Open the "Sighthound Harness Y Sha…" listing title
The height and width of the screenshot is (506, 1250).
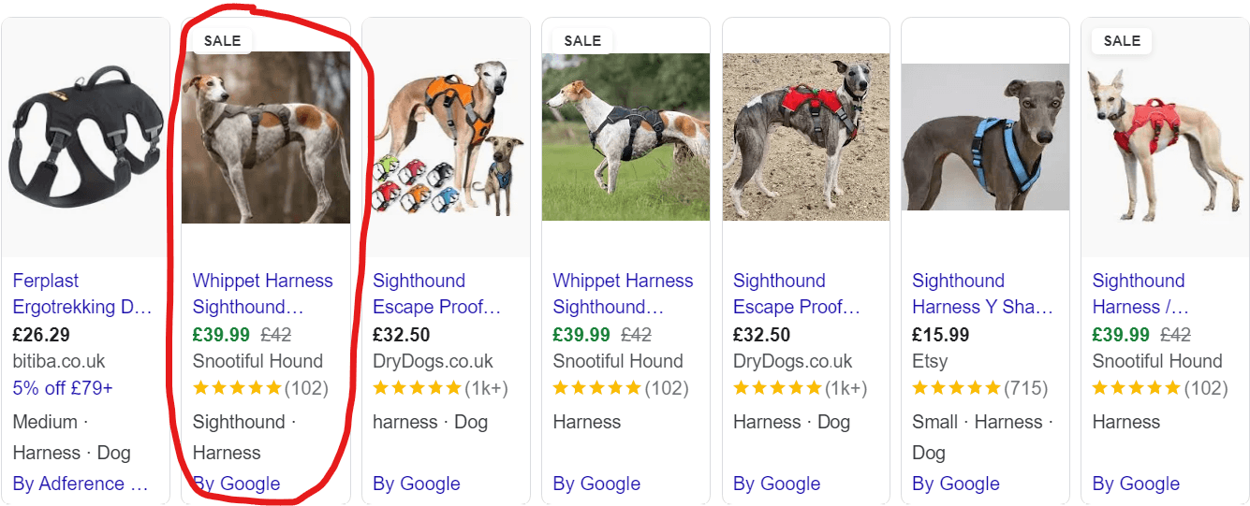click(x=982, y=294)
